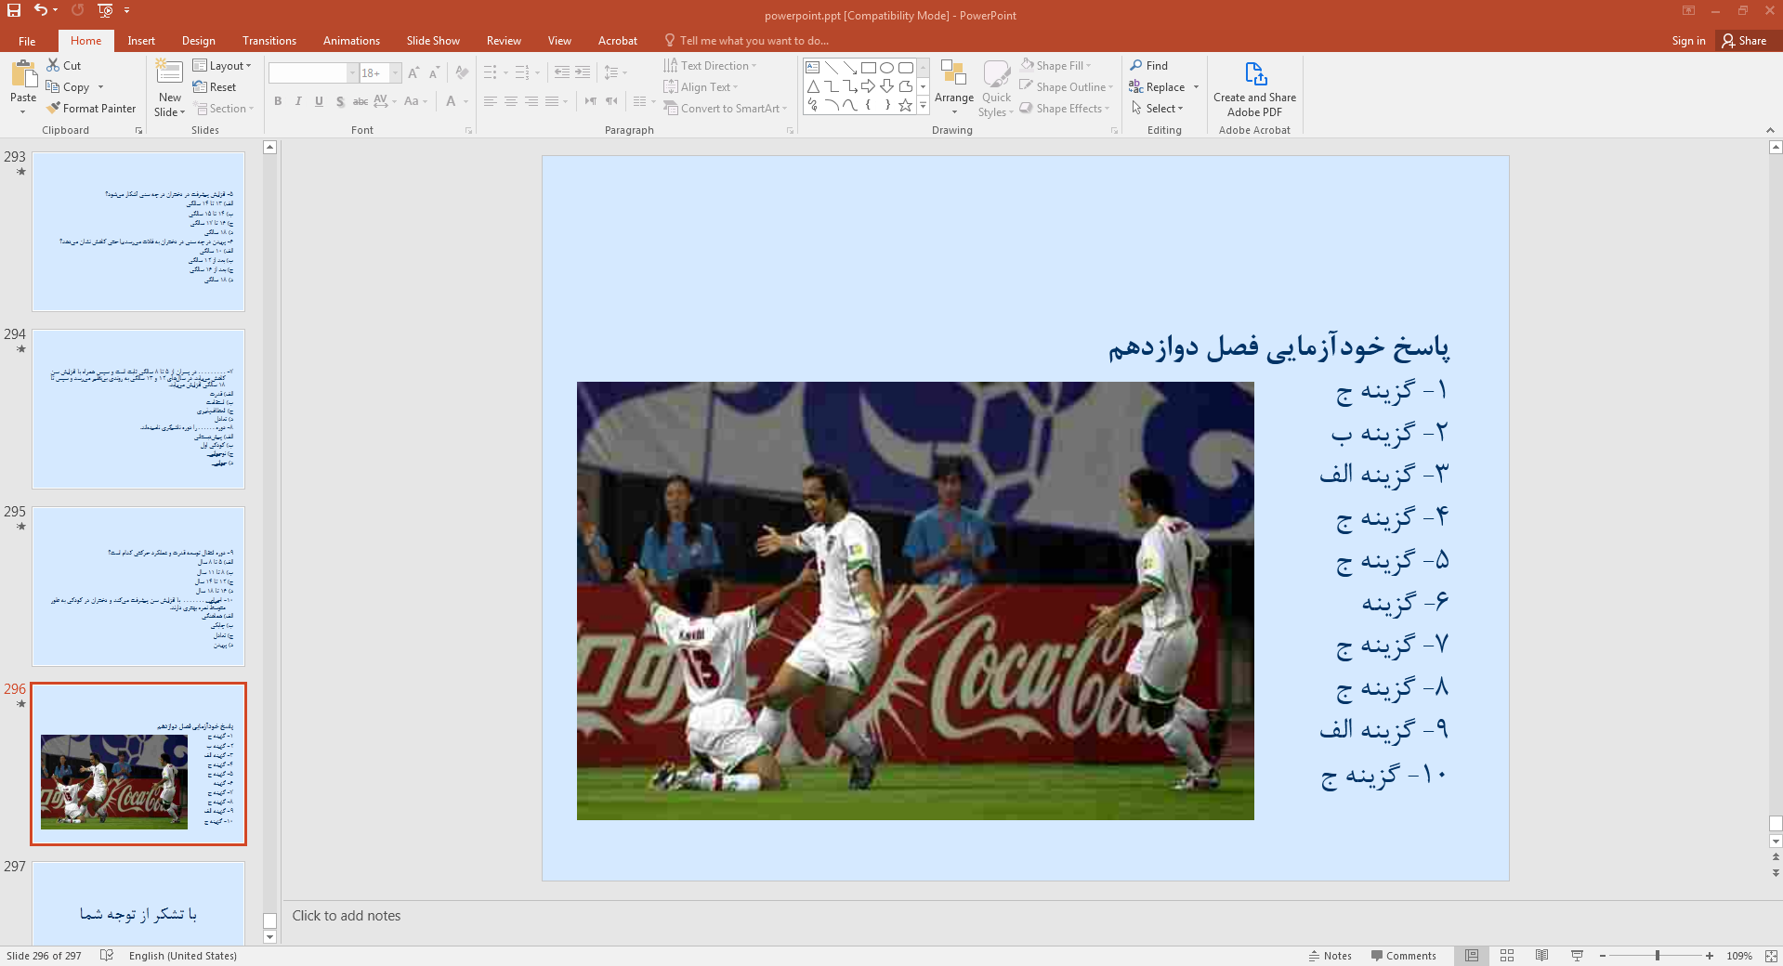Switch to the Design tab
Viewport: 1783px width, 966px height.
198,41
